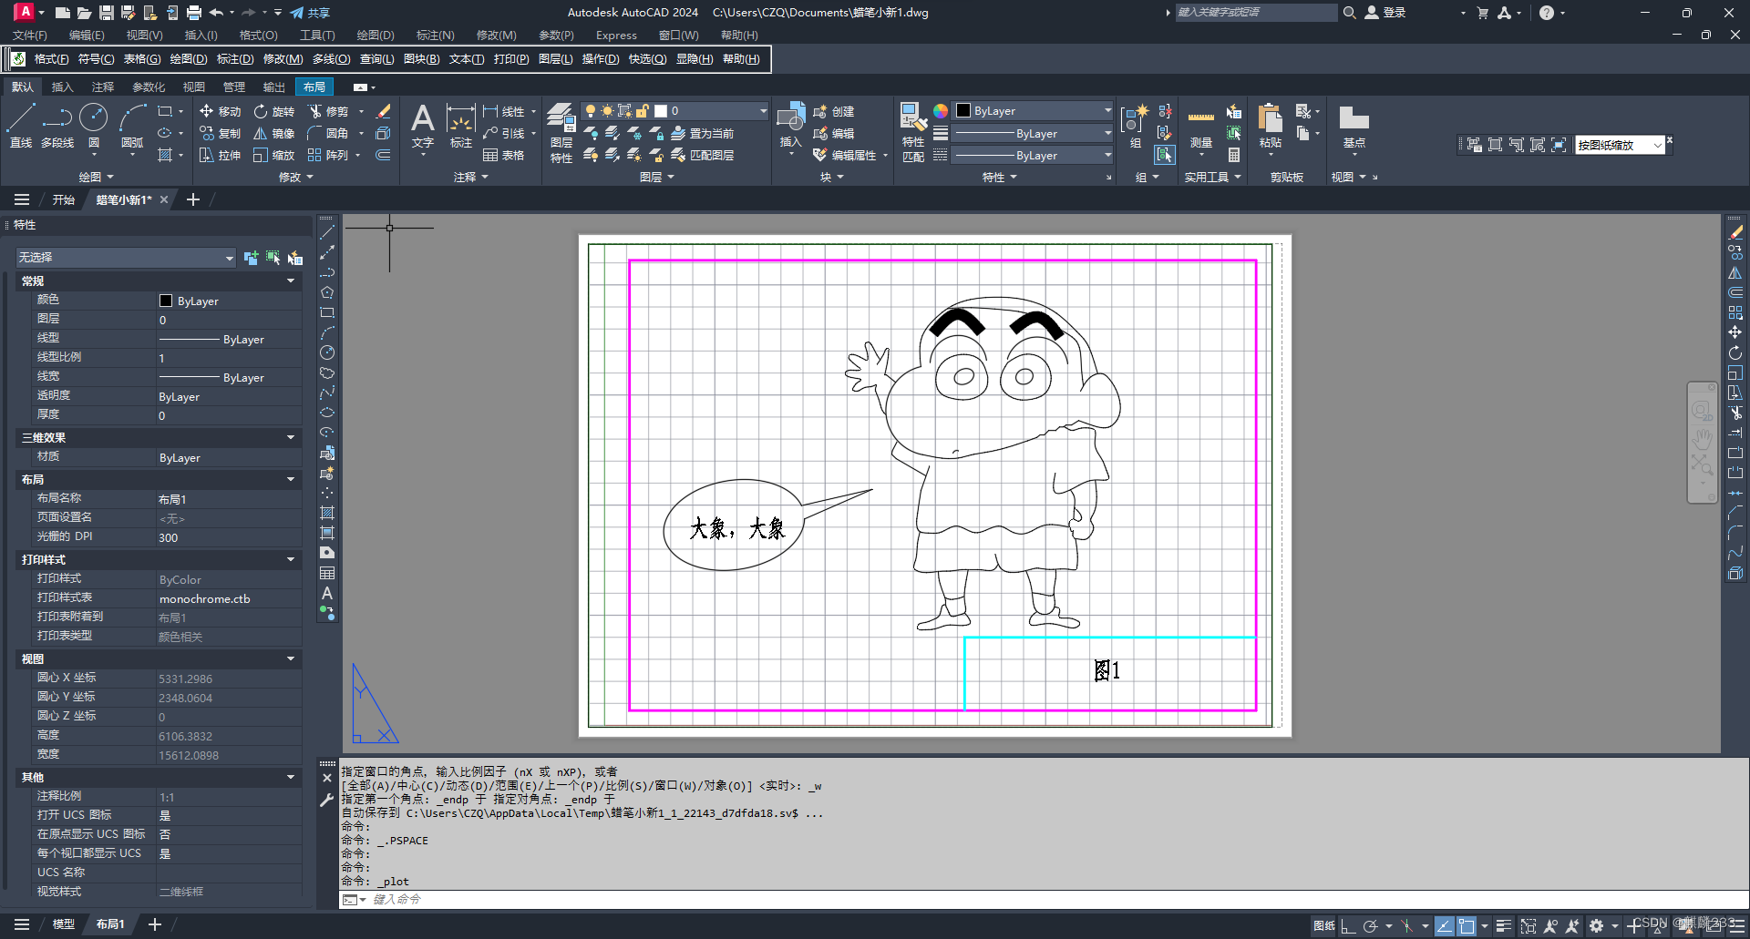Screen dimensions: 1750x939
Task: Toggle ortho mode in status bar
Action: pos(1348,925)
